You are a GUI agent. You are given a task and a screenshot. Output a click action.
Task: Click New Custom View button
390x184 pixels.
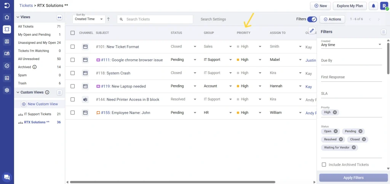tap(40, 104)
